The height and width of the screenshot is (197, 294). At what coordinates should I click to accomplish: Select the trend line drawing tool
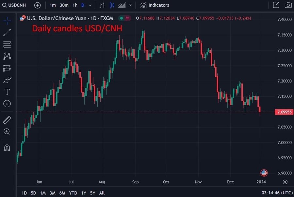(x=7, y=33)
